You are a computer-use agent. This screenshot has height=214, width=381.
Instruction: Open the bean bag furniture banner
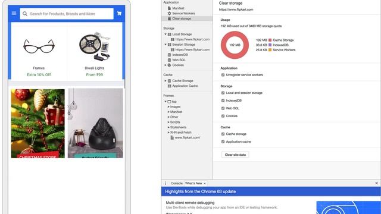click(x=95, y=123)
